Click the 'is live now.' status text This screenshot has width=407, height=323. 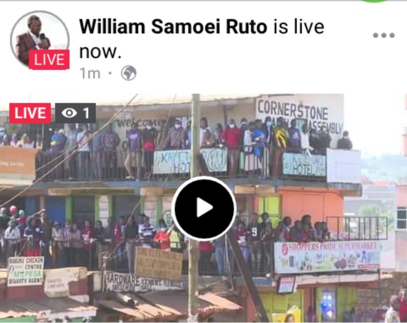pyautogui.click(x=202, y=39)
